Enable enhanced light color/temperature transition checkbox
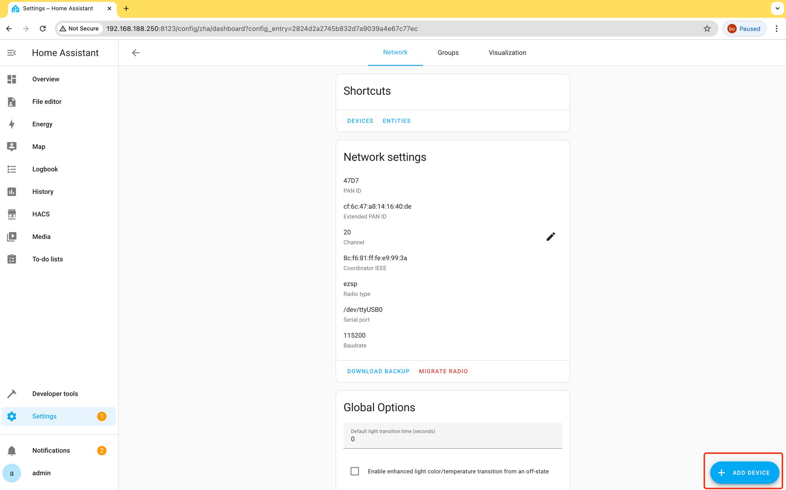 pyautogui.click(x=354, y=471)
